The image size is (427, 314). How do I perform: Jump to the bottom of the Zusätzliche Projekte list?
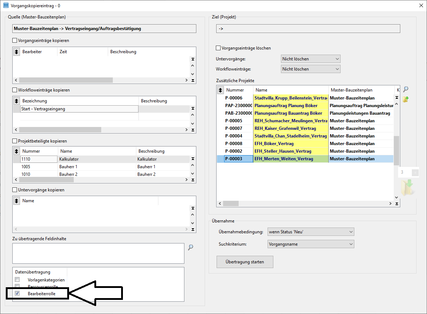point(397,204)
